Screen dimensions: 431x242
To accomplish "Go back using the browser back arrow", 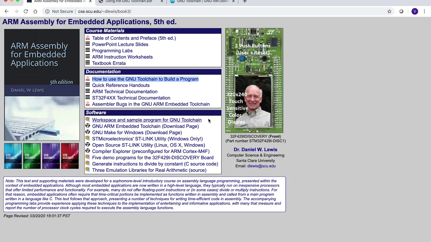I will click(x=6, y=11).
